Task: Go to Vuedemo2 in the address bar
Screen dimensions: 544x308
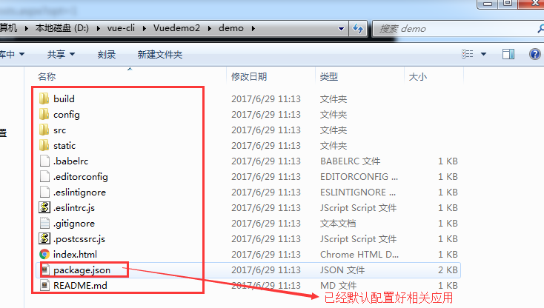Action: point(176,28)
